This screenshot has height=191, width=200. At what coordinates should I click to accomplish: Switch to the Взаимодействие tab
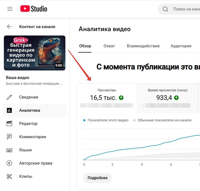143,46
